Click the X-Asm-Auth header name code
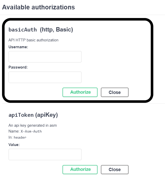Viewport: 165px width, 180px height. [x=31, y=132]
